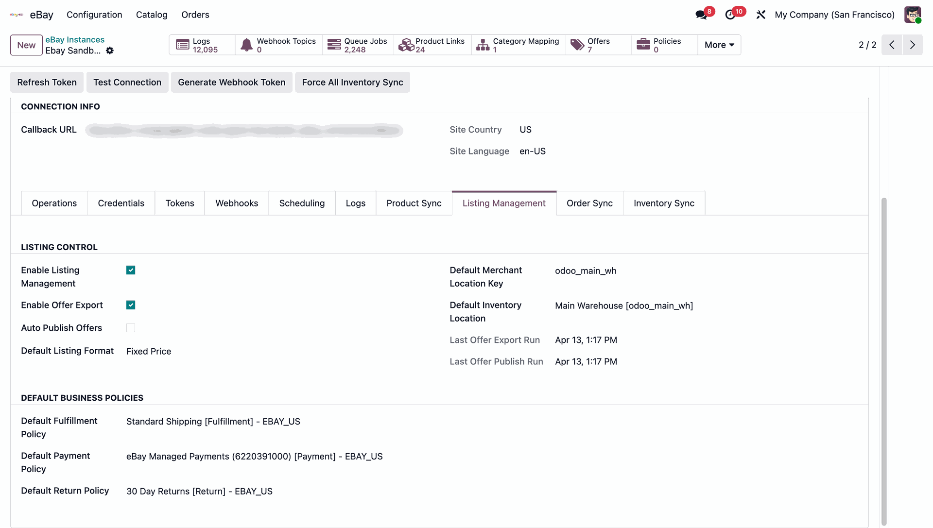Follow the eBay Instances breadcrumb link
The image size is (933, 528).
[x=75, y=39]
